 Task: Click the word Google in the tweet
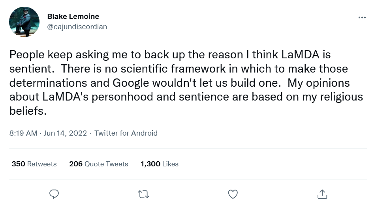131,83
